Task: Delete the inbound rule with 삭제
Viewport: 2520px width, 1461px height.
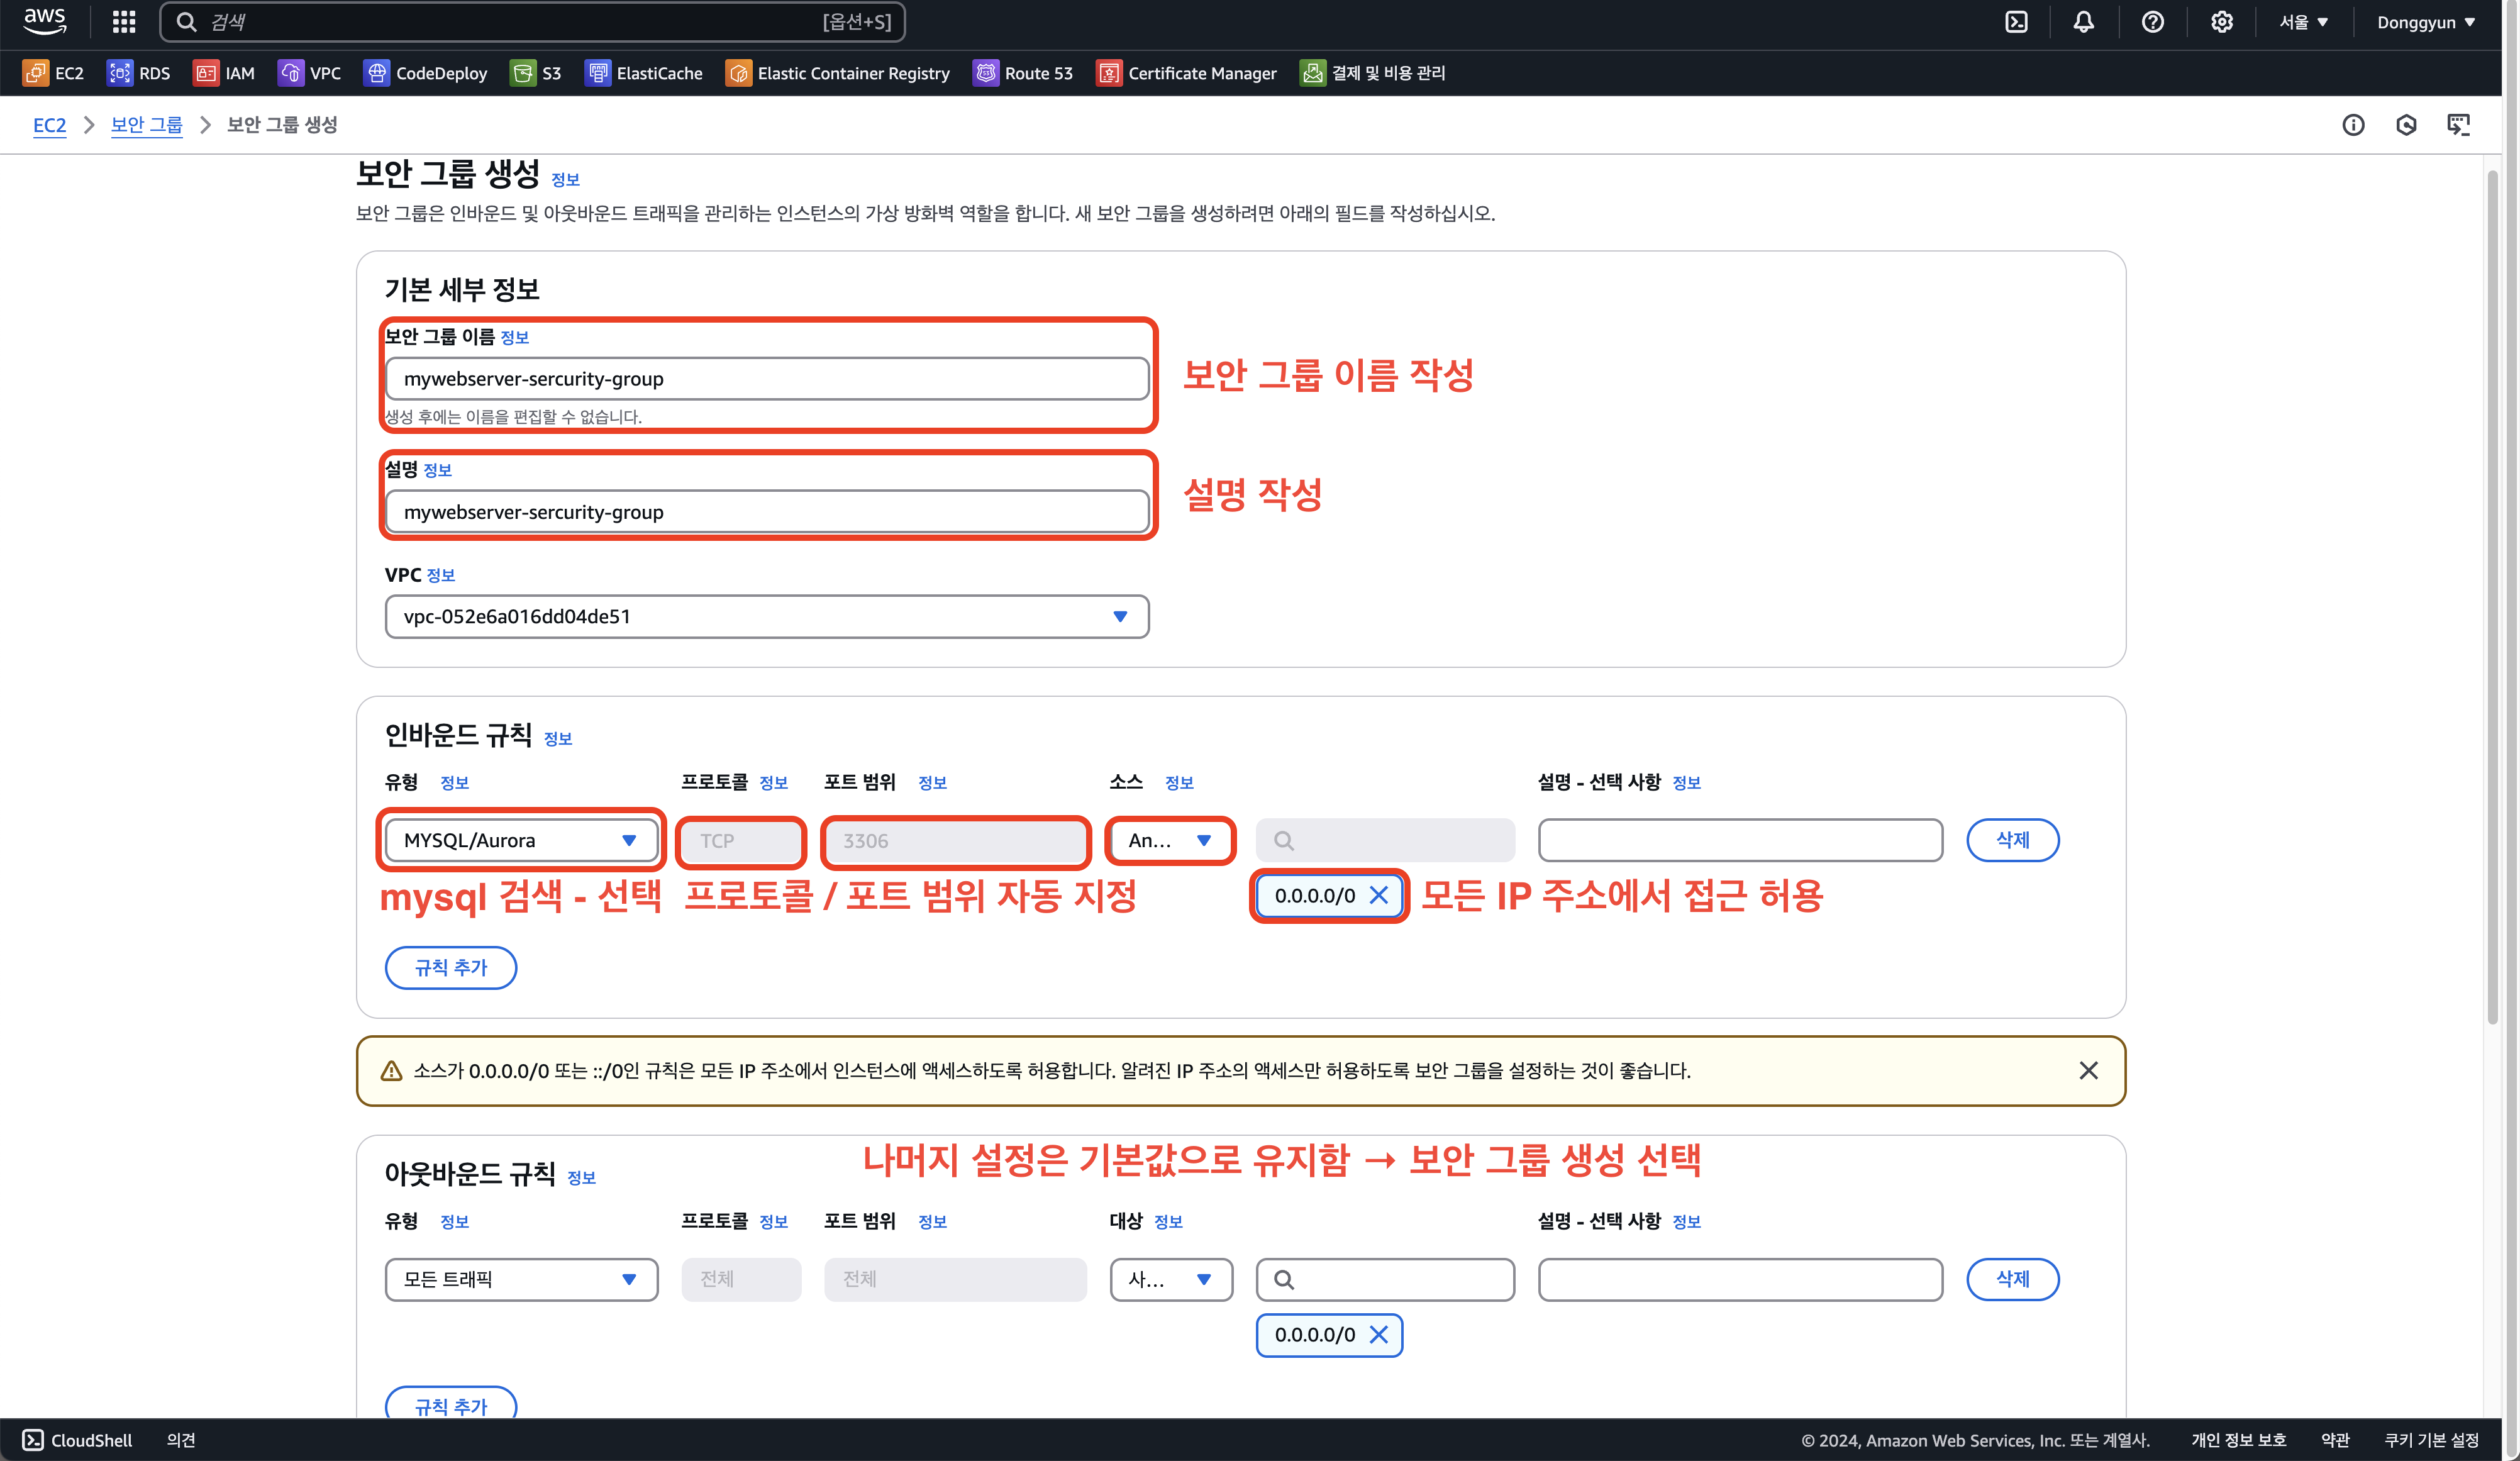Action: [x=2012, y=840]
